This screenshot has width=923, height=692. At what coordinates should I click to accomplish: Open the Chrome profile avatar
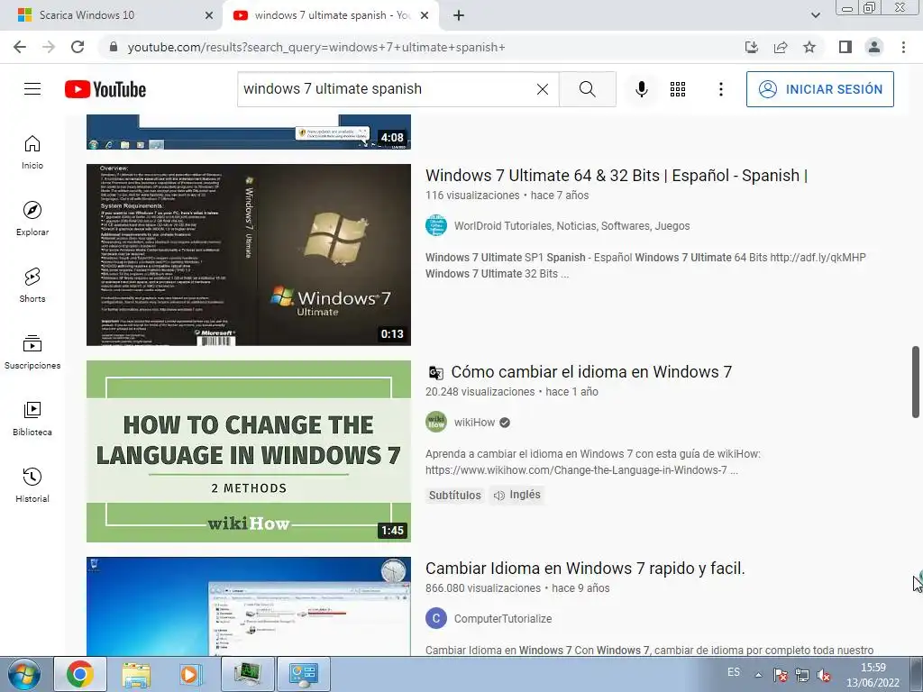click(x=874, y=47)
